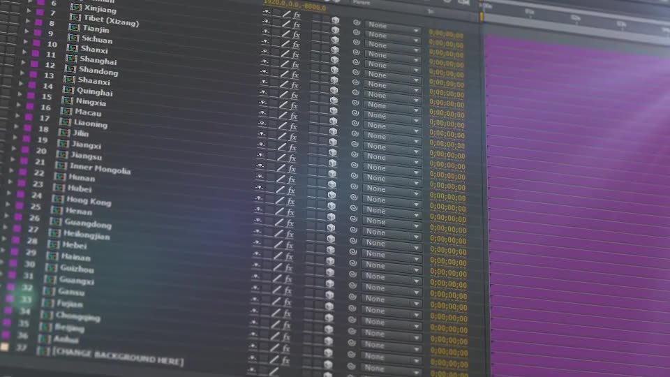Click the purple label color of Liaoning layer
Screen dimensions: 670x377
(29, 117)
